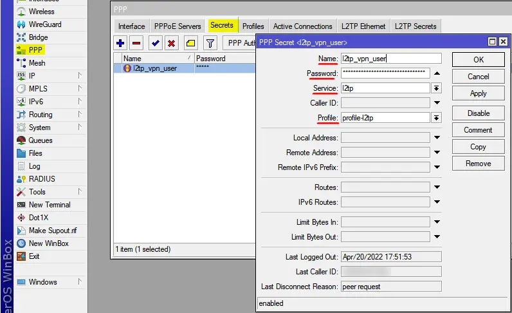Open the Service dropdown
Screen dimensions: 512x313
(x=437, y=88)
